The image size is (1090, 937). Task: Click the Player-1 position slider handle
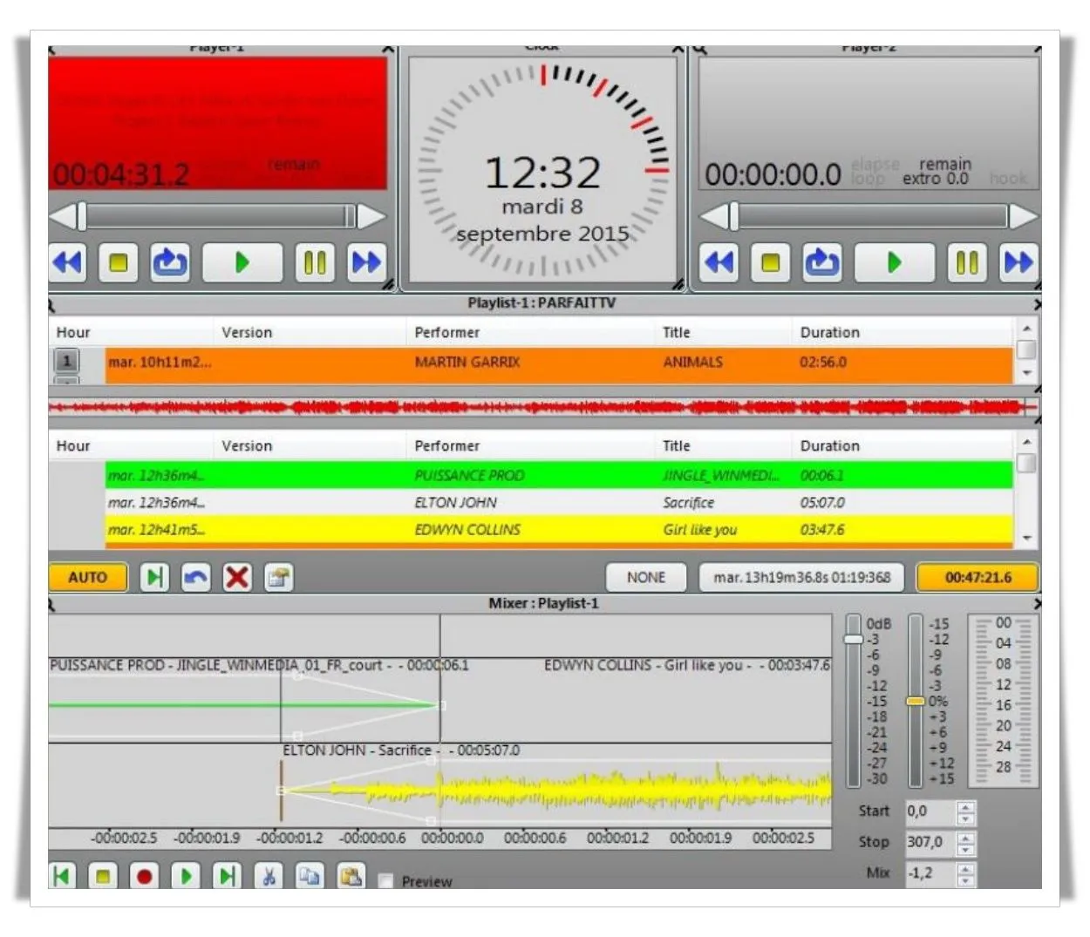81,216
